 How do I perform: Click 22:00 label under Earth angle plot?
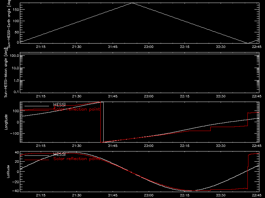pyautogui.click(x=149, y=47)
